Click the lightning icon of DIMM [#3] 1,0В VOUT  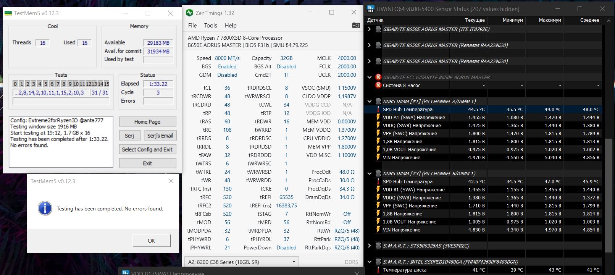click(x=378, y=222)
